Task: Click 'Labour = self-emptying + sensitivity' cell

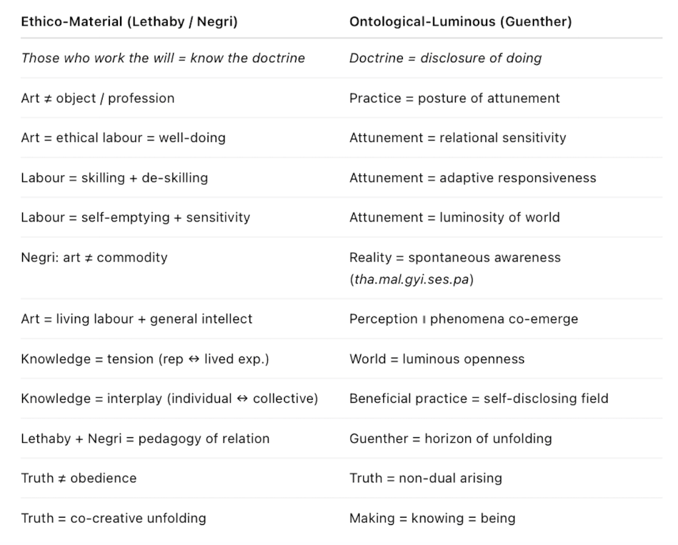Action: point(135,217)
